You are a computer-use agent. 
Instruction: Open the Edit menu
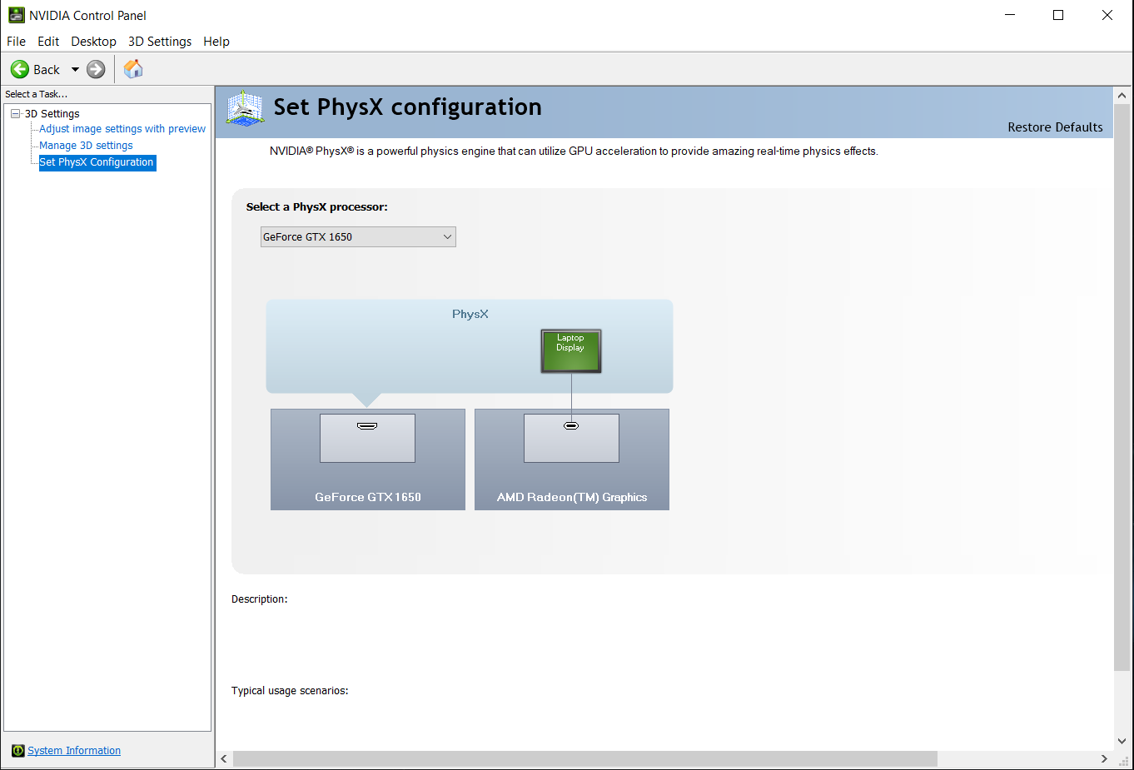tap(48, 42)
